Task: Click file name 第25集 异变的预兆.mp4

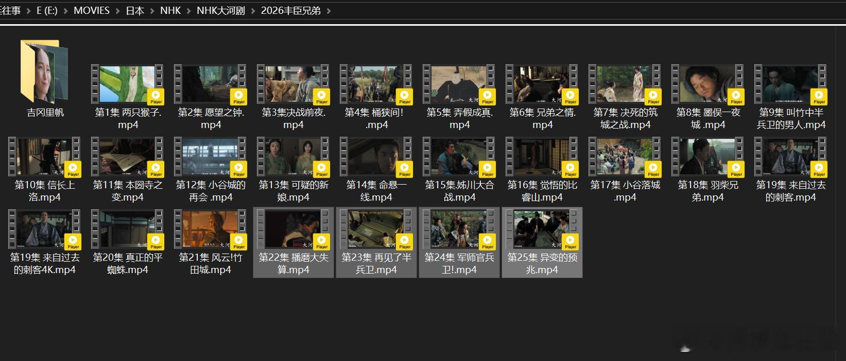Action: tap(542, 263)
